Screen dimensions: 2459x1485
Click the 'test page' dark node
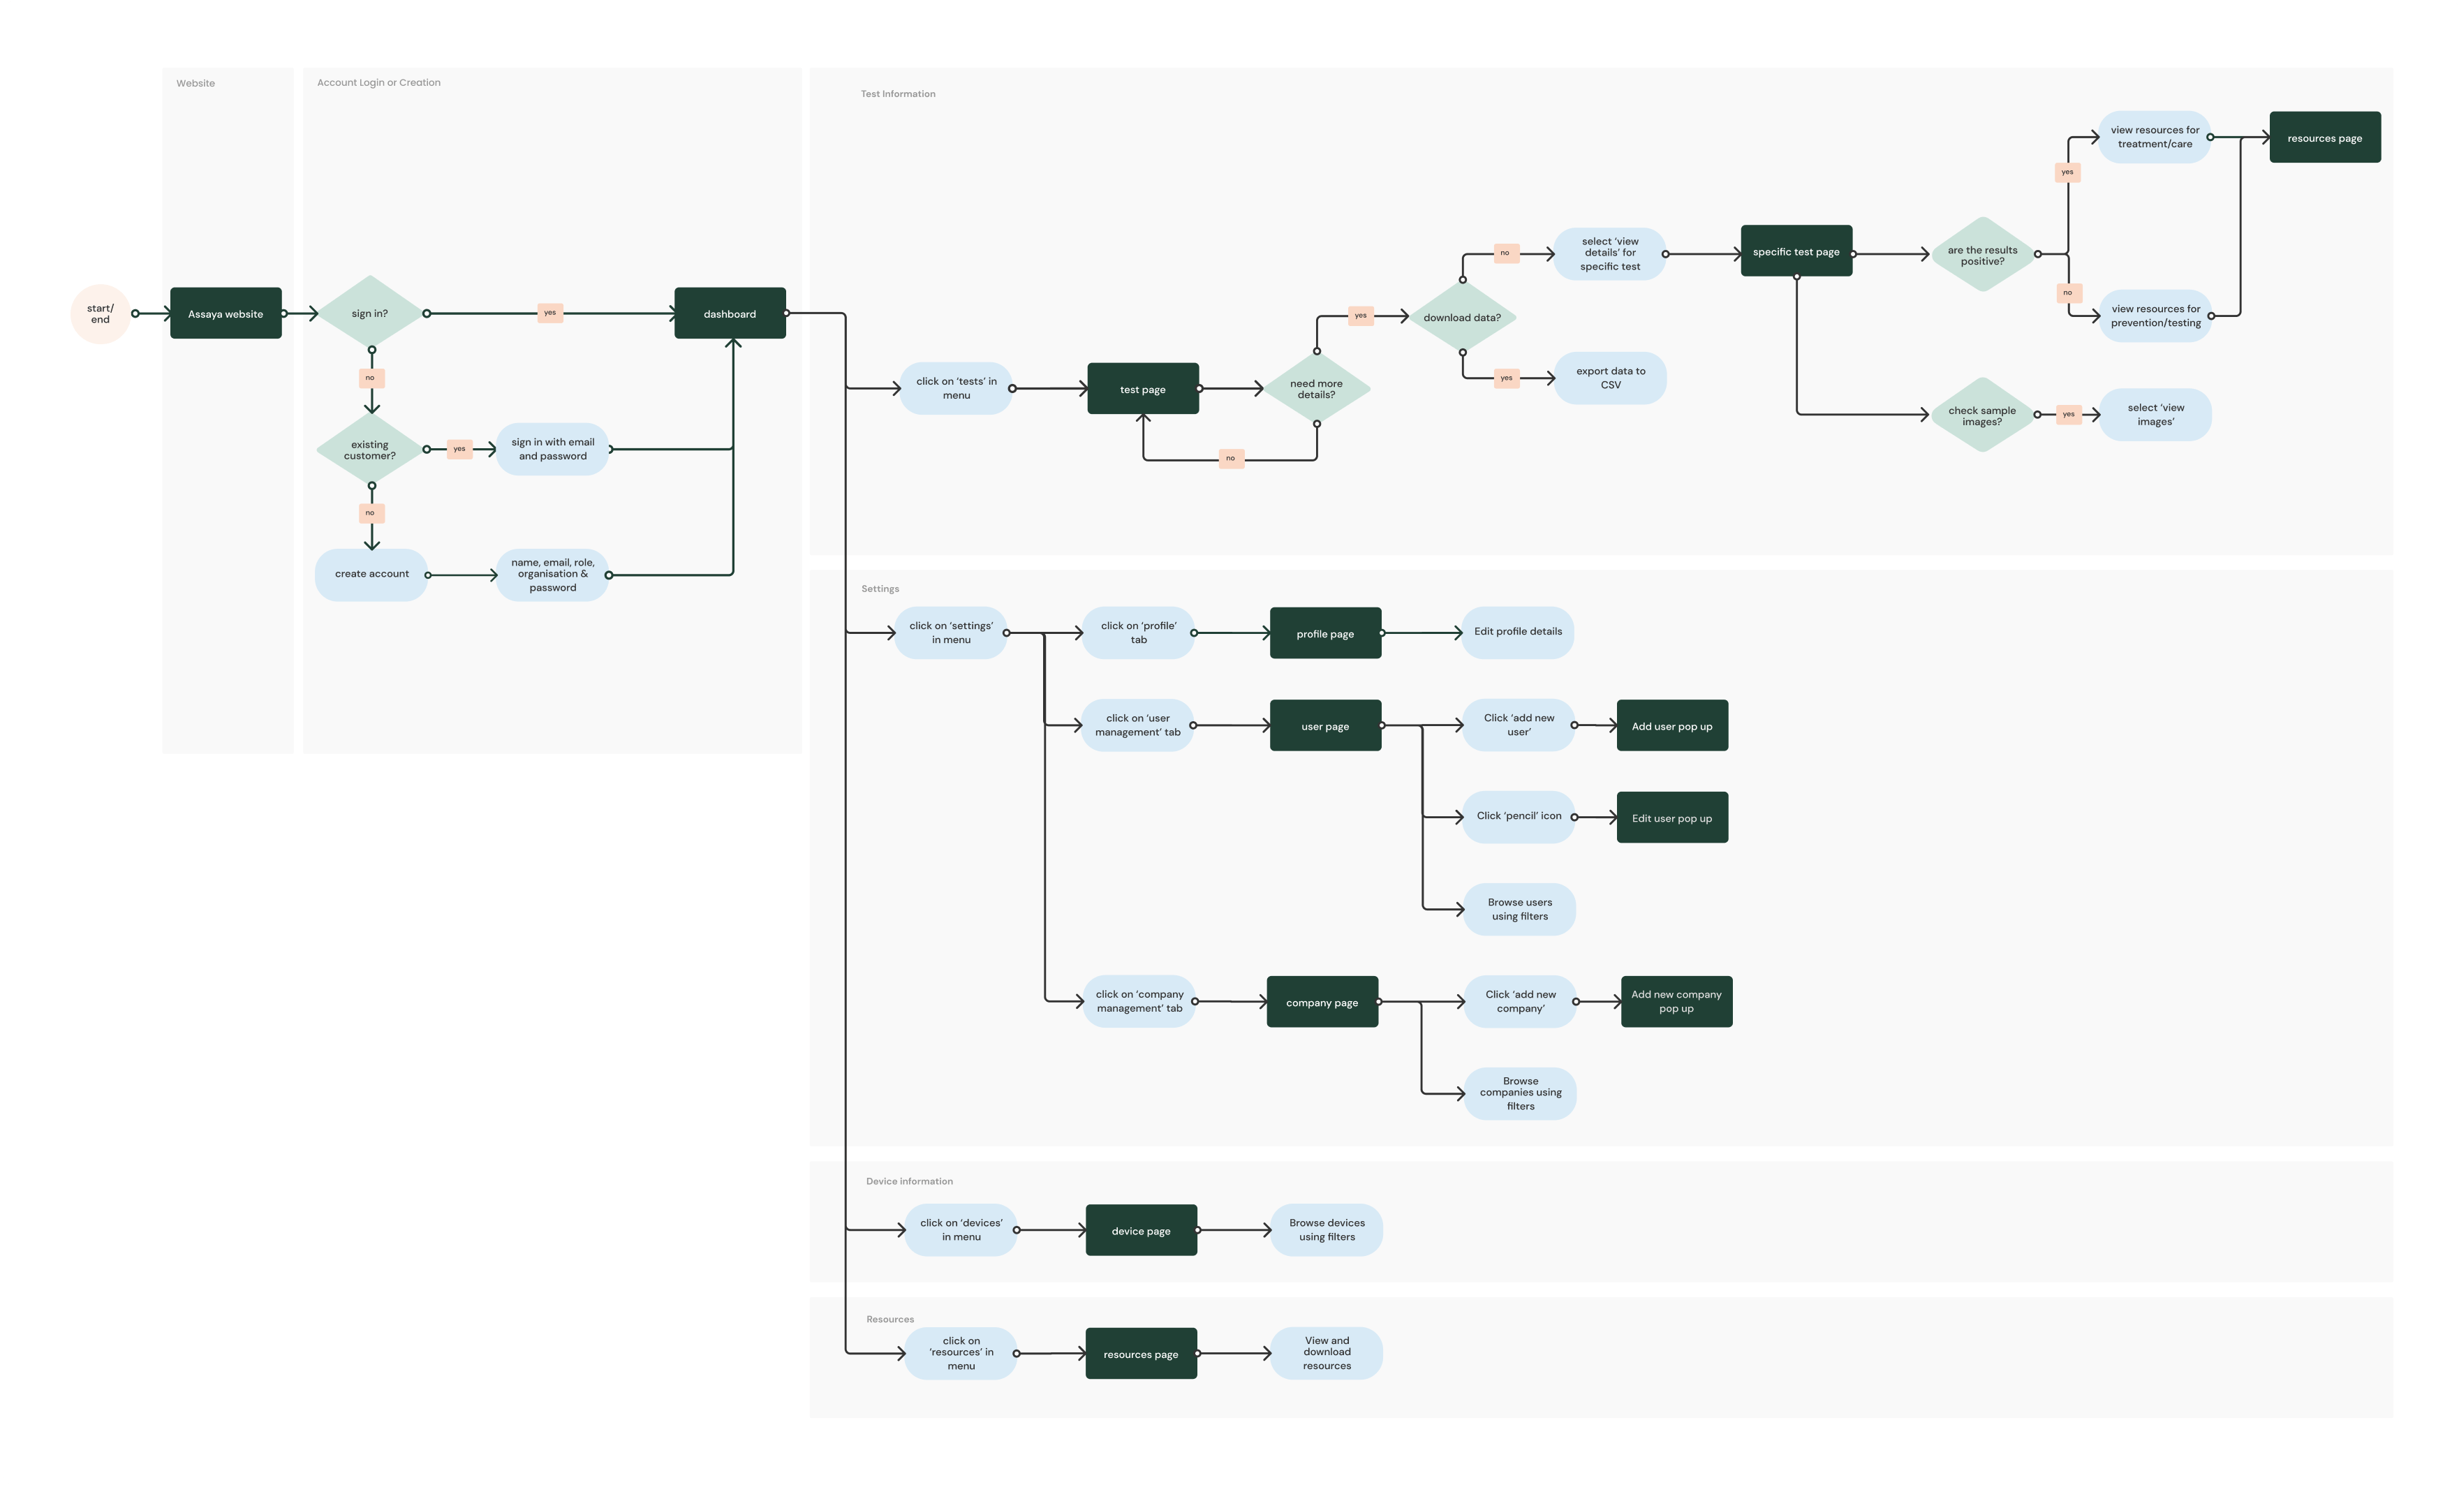point(1143,388)
